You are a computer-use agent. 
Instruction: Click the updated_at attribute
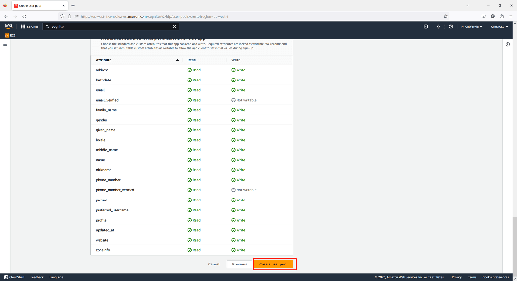pos(105,230)
